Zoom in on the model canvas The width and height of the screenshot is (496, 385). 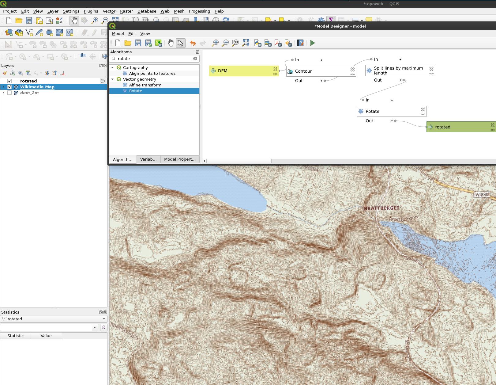[215, 43]
